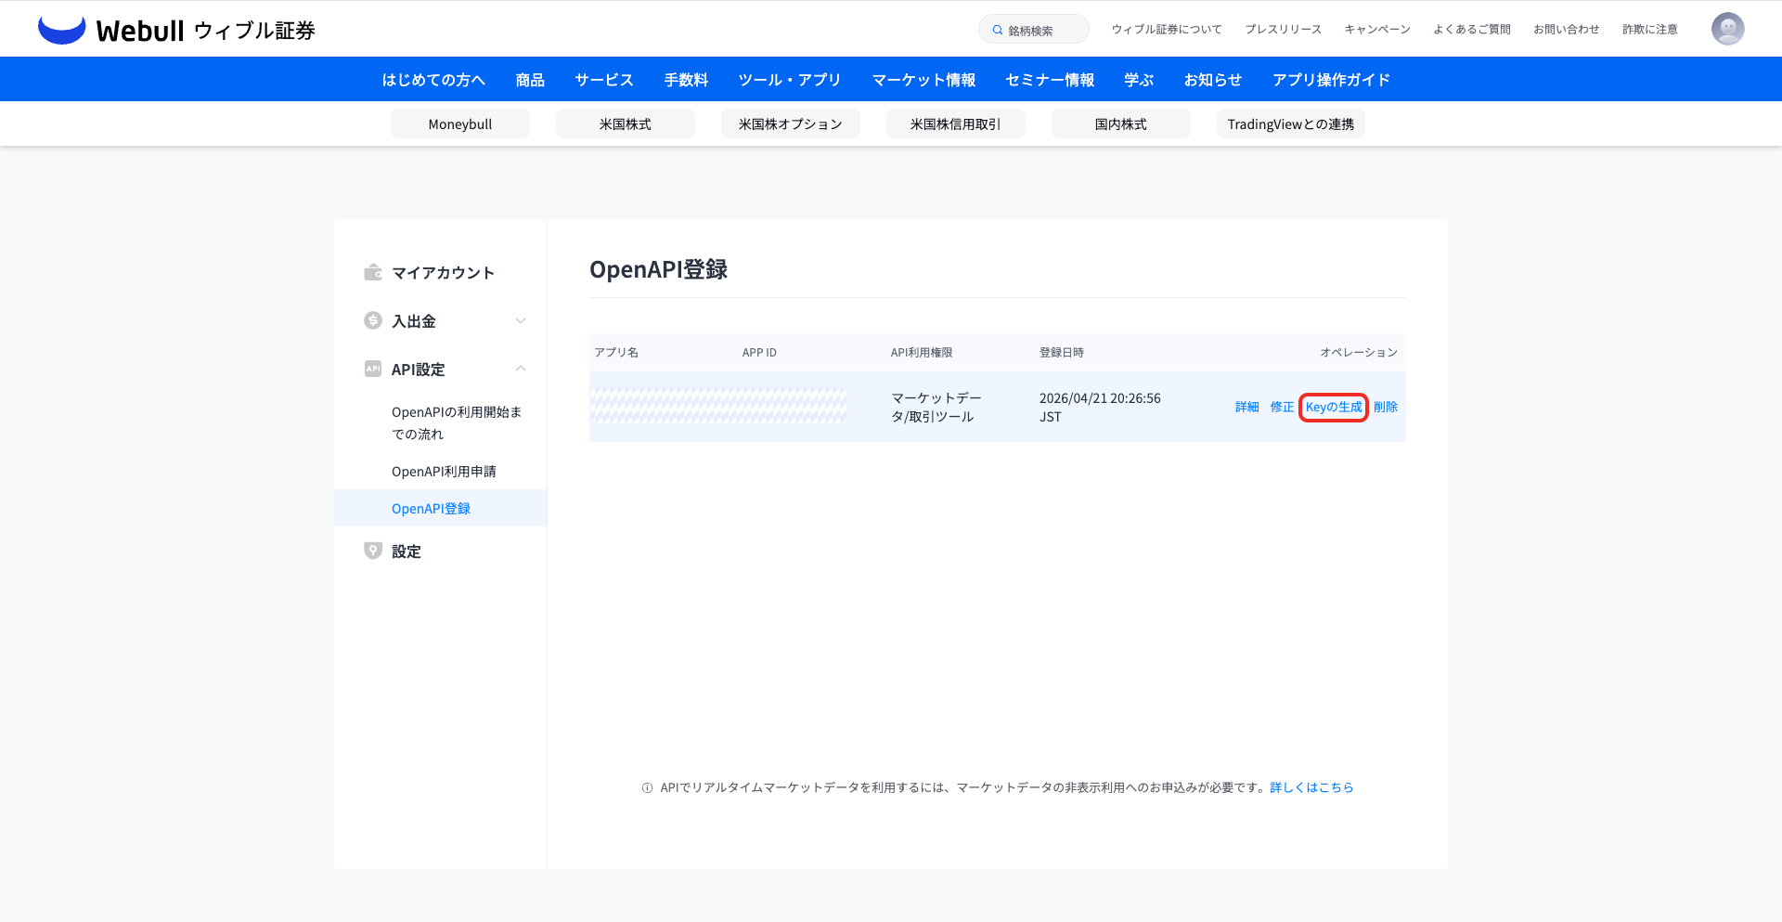Click the API icon beside API設定
Screen dimensions: 1782x922
373,369
